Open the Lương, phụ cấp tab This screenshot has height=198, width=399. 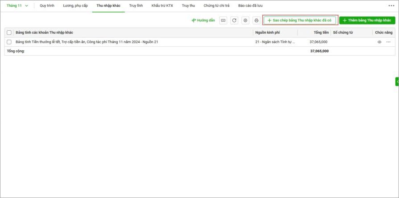pyautogui.click(x=75, y=6)
